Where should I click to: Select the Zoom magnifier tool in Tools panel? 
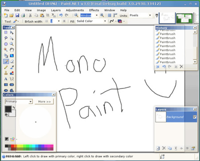point(12,44)
